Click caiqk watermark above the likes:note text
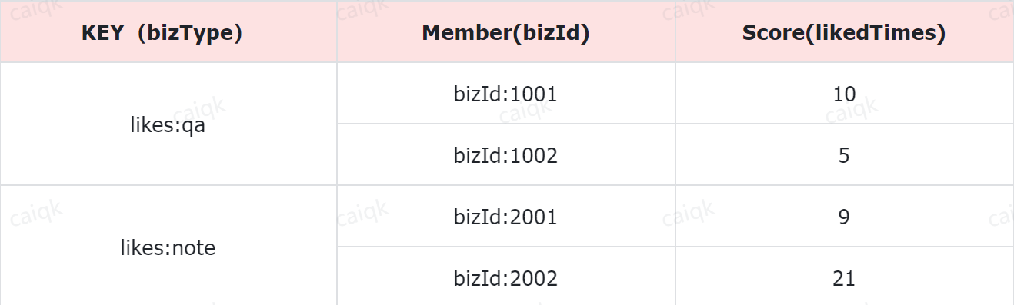 click(x=37, y=214)
